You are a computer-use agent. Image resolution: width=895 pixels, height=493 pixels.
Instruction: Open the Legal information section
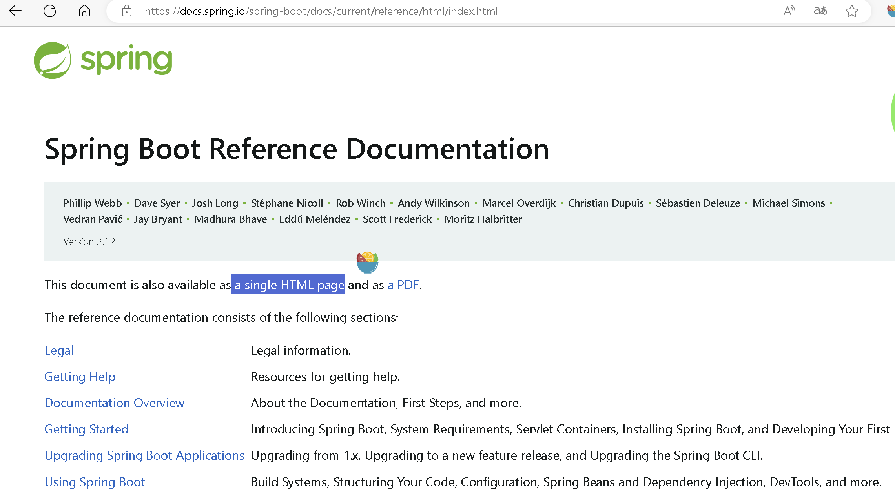pos(59,350)
